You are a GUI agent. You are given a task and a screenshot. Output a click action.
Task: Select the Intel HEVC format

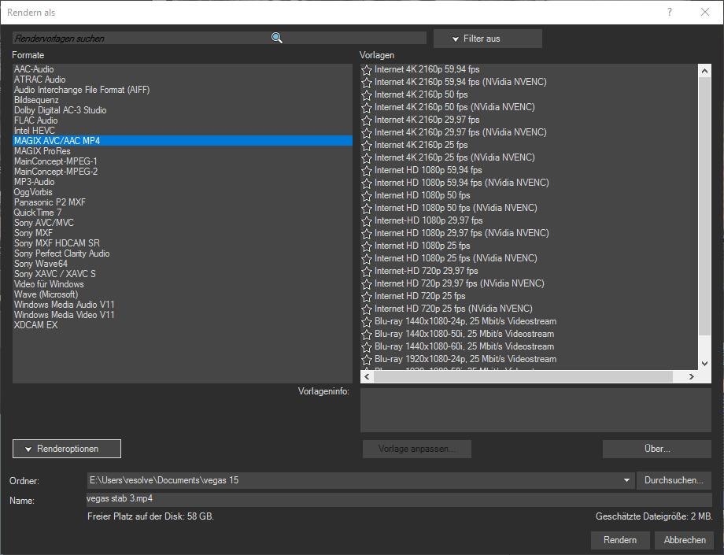point(183,131)
